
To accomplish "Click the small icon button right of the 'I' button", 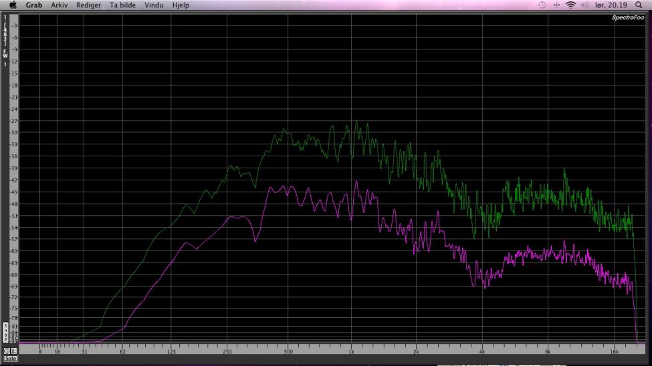I will 14,351.
